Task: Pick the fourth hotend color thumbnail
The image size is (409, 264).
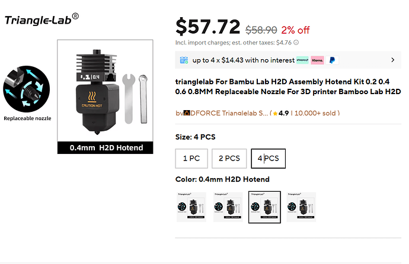Action: (x=301, y=207)
